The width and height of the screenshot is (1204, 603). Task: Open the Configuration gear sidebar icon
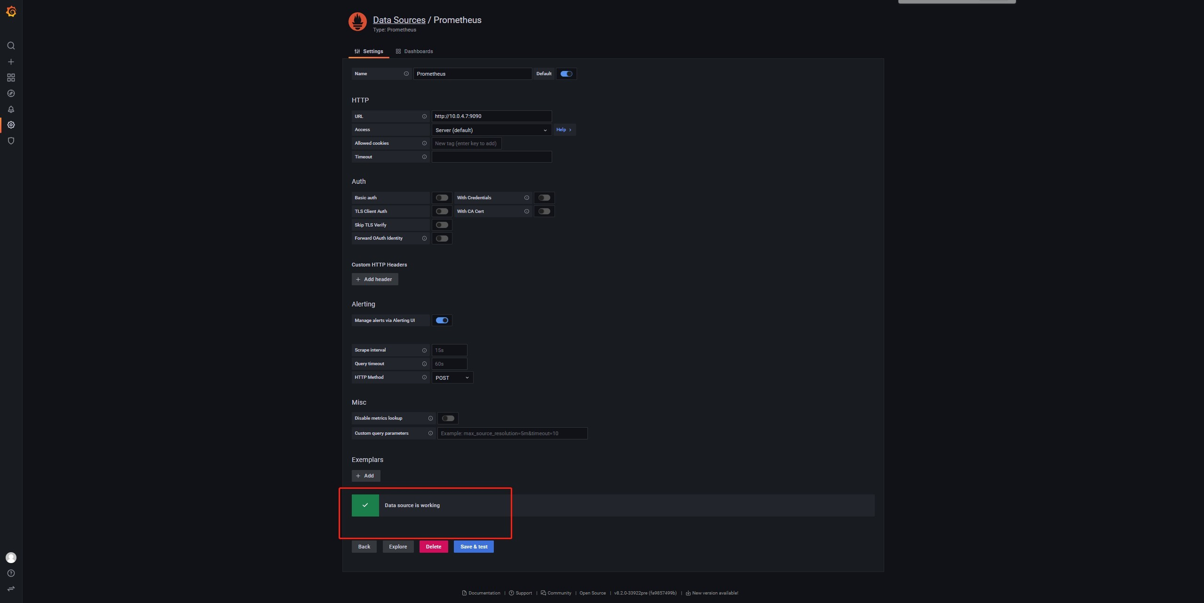(11, 125)
